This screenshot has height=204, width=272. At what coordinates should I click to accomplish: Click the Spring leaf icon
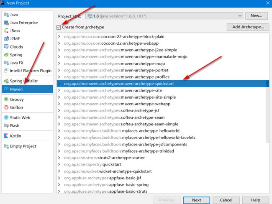click(6, 55)
